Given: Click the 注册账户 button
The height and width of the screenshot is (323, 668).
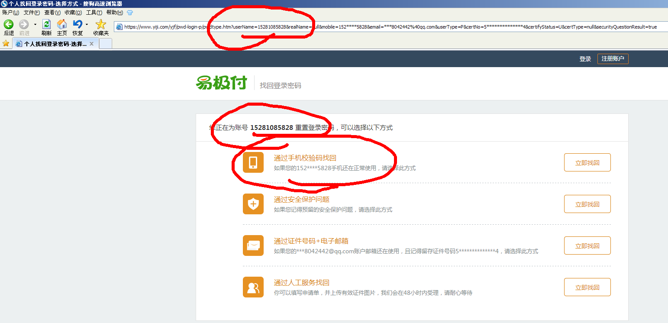Looking at the screenshot, I should (613, 59).
